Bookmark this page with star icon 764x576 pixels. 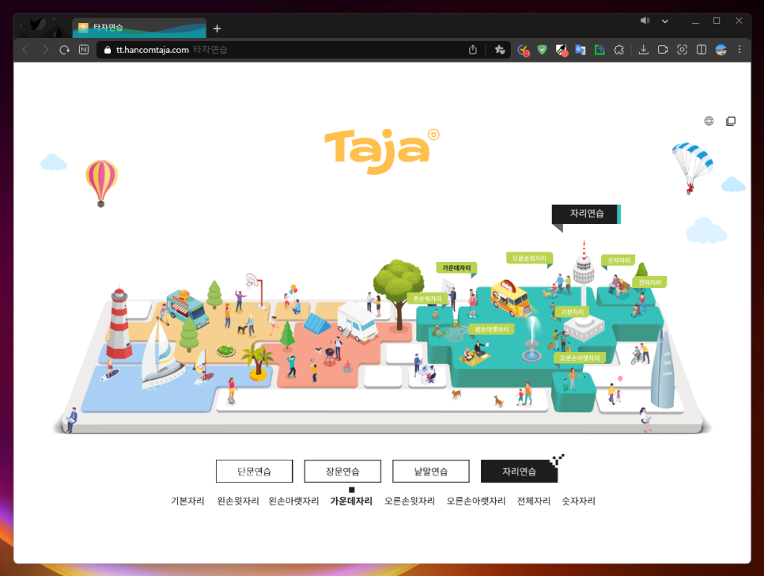[x=499, y=49]
